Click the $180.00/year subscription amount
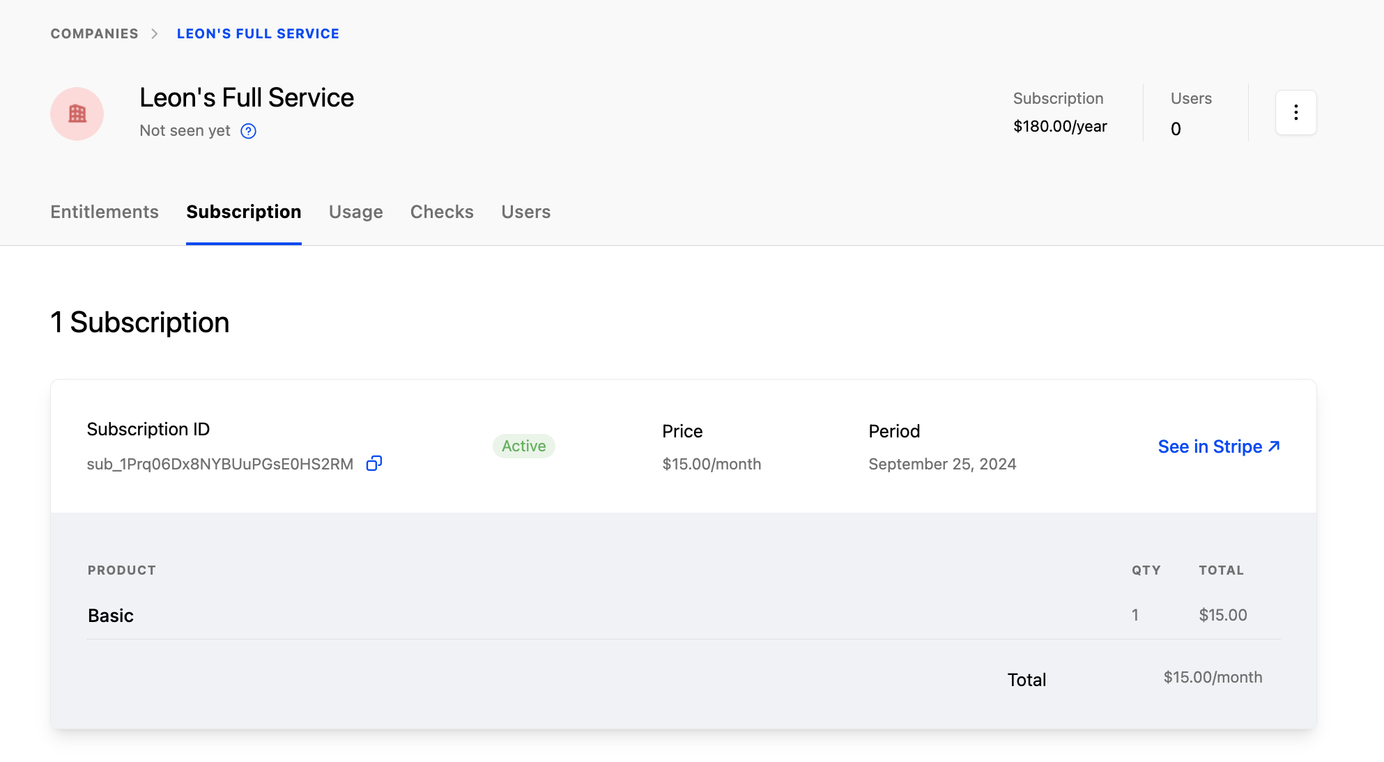 (1059, 126)
